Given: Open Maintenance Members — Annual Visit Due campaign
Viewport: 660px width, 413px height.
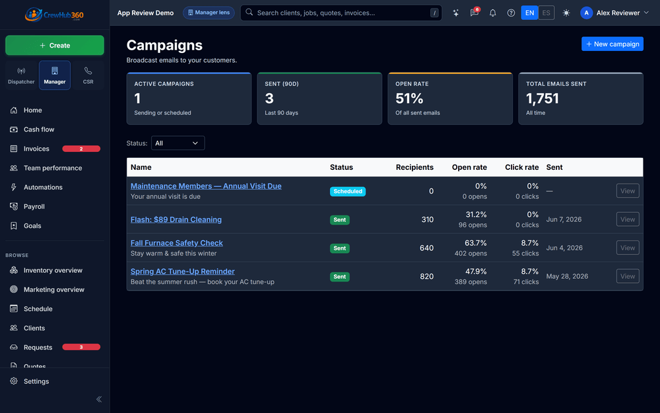Looking at the screenshot, I should (206, 186).
